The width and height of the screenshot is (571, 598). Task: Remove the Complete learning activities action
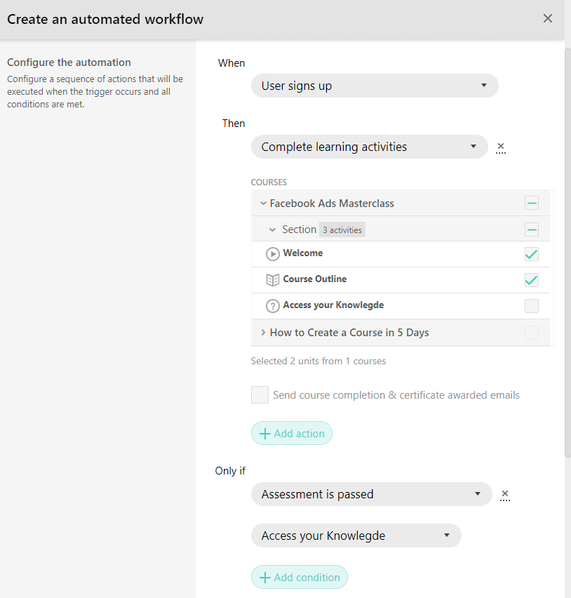(500, 147)
